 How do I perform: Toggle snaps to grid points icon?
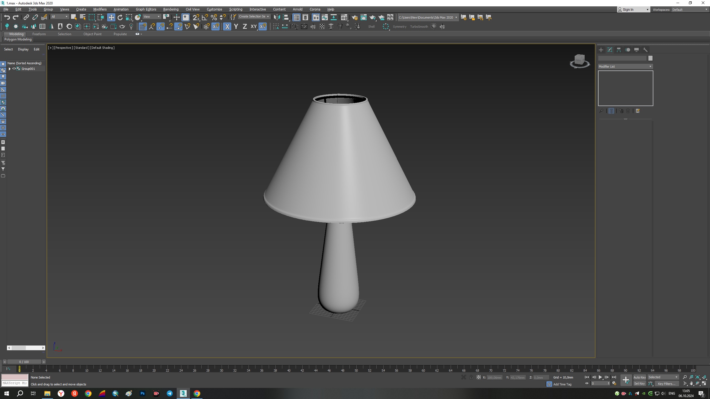pos(143,27)
